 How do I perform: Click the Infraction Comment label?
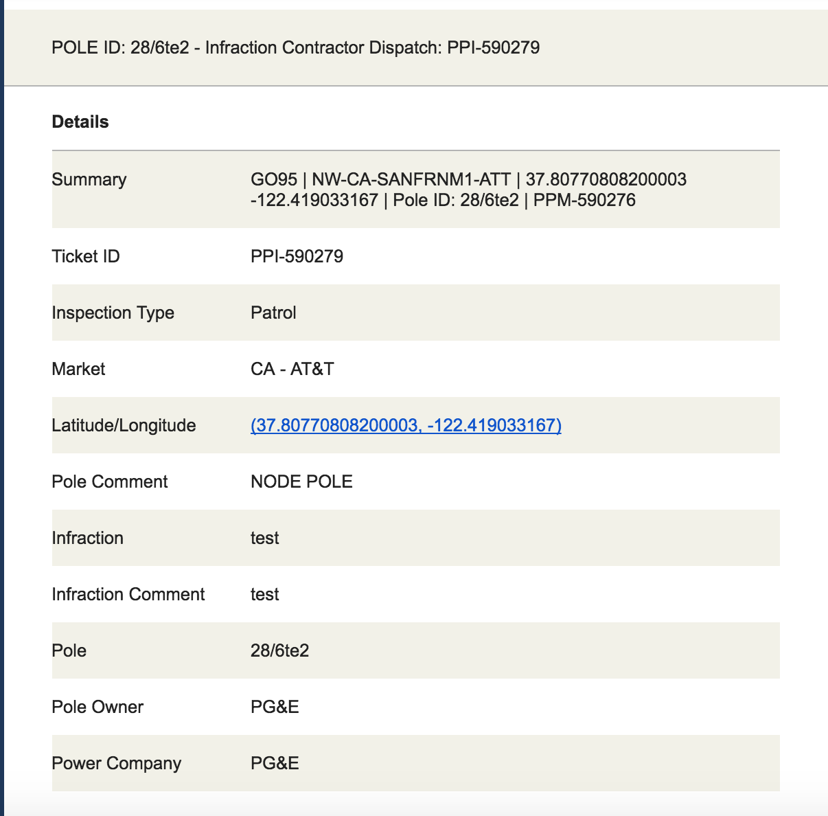pyautogui.click(x=128, y=595)
